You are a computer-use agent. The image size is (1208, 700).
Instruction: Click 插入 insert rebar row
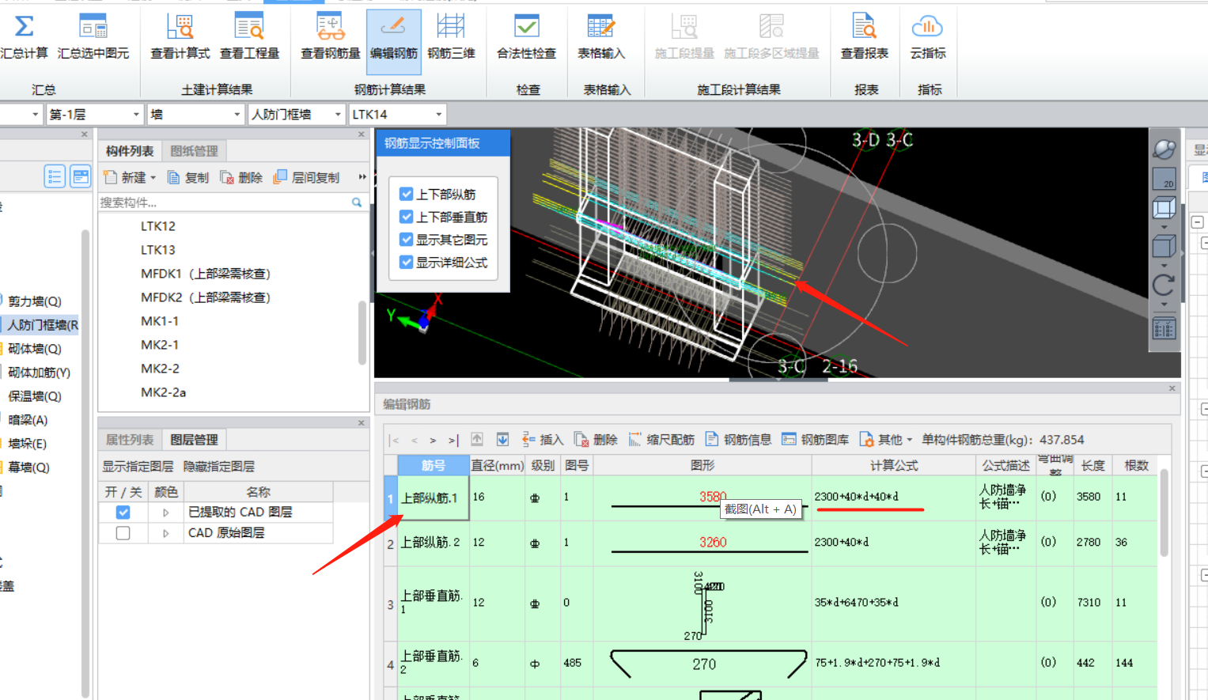(x=543, y=439)
